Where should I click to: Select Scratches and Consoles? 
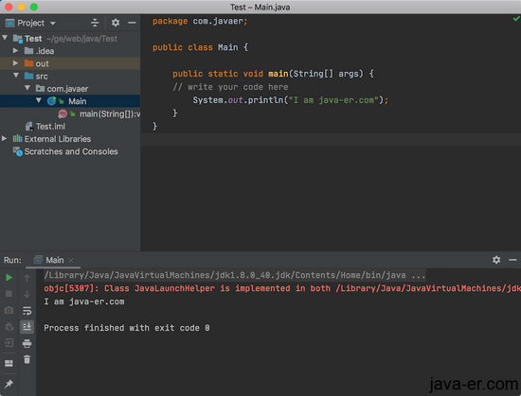tap(70, 151)
